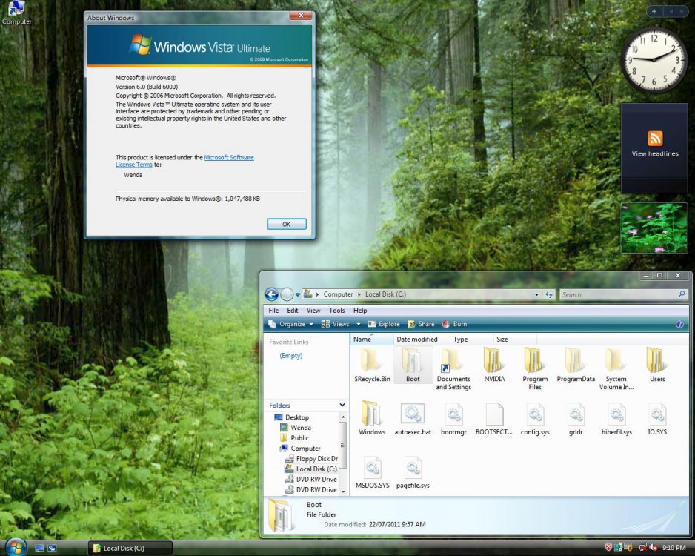
Task: Select Local Disk (C:) in folder tree
Action: 316,469
